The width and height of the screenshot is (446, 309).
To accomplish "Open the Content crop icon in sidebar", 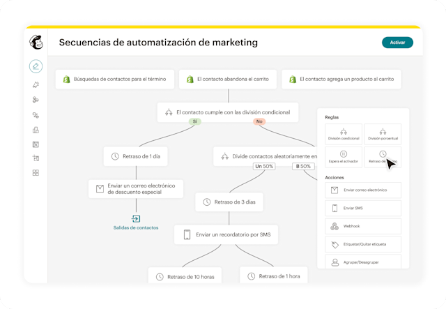I will (x=36, y=158).
